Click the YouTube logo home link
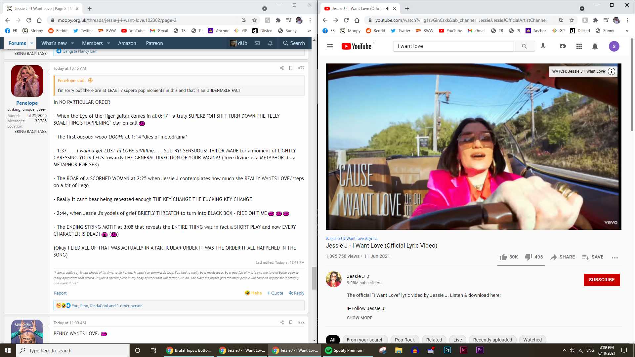The height and width of the screenshot is (357, 635). pos(357,46)
